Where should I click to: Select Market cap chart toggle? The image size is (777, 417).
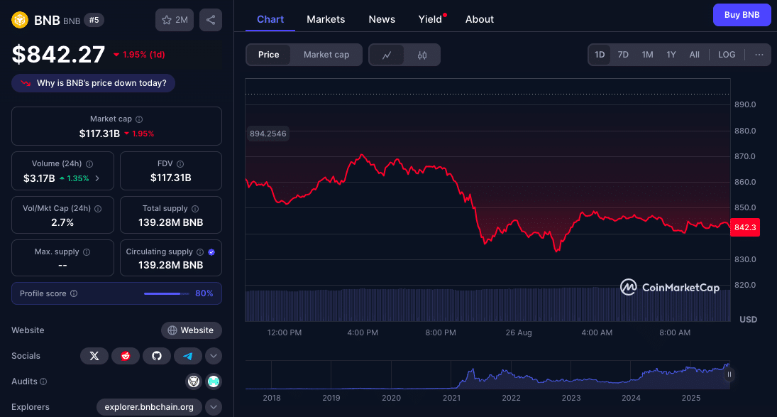tap(326, 55)
